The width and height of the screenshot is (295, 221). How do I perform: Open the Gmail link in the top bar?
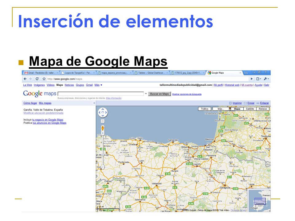[89, 85]
